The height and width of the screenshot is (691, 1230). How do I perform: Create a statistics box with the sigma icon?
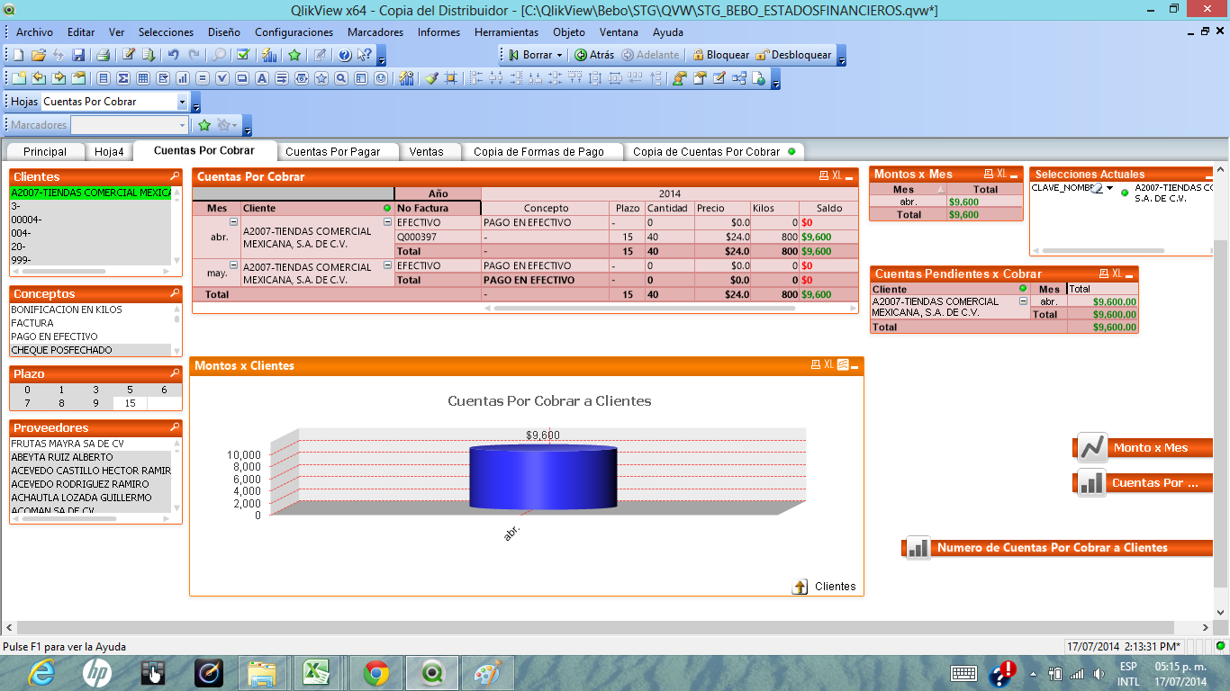(x=123, y=78)
